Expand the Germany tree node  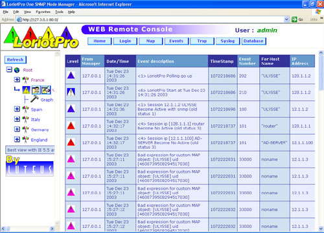click(17, 129)
